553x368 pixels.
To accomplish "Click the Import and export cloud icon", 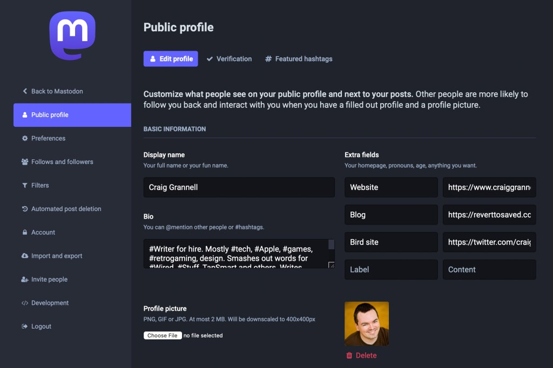I will pos(25,256).
